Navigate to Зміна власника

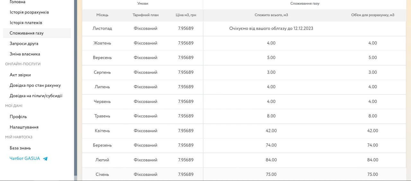pos(25,54)
